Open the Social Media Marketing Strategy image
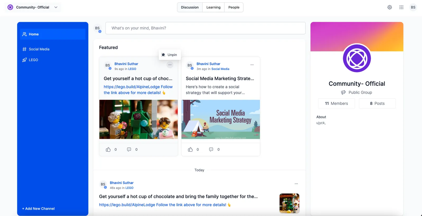The height and width of the screenshot is (216, 422). click(221, 119)
